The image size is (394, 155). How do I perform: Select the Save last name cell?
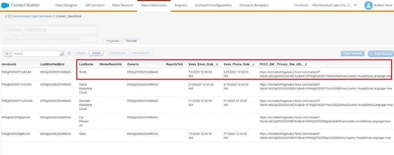(x=82, y=134)
